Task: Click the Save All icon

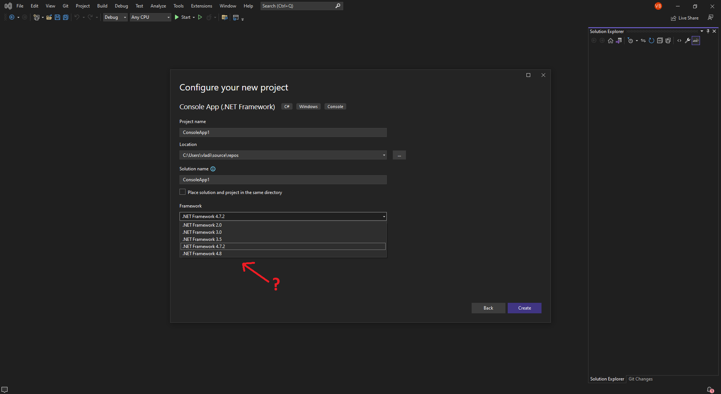Action: click(x=66, y=17)
